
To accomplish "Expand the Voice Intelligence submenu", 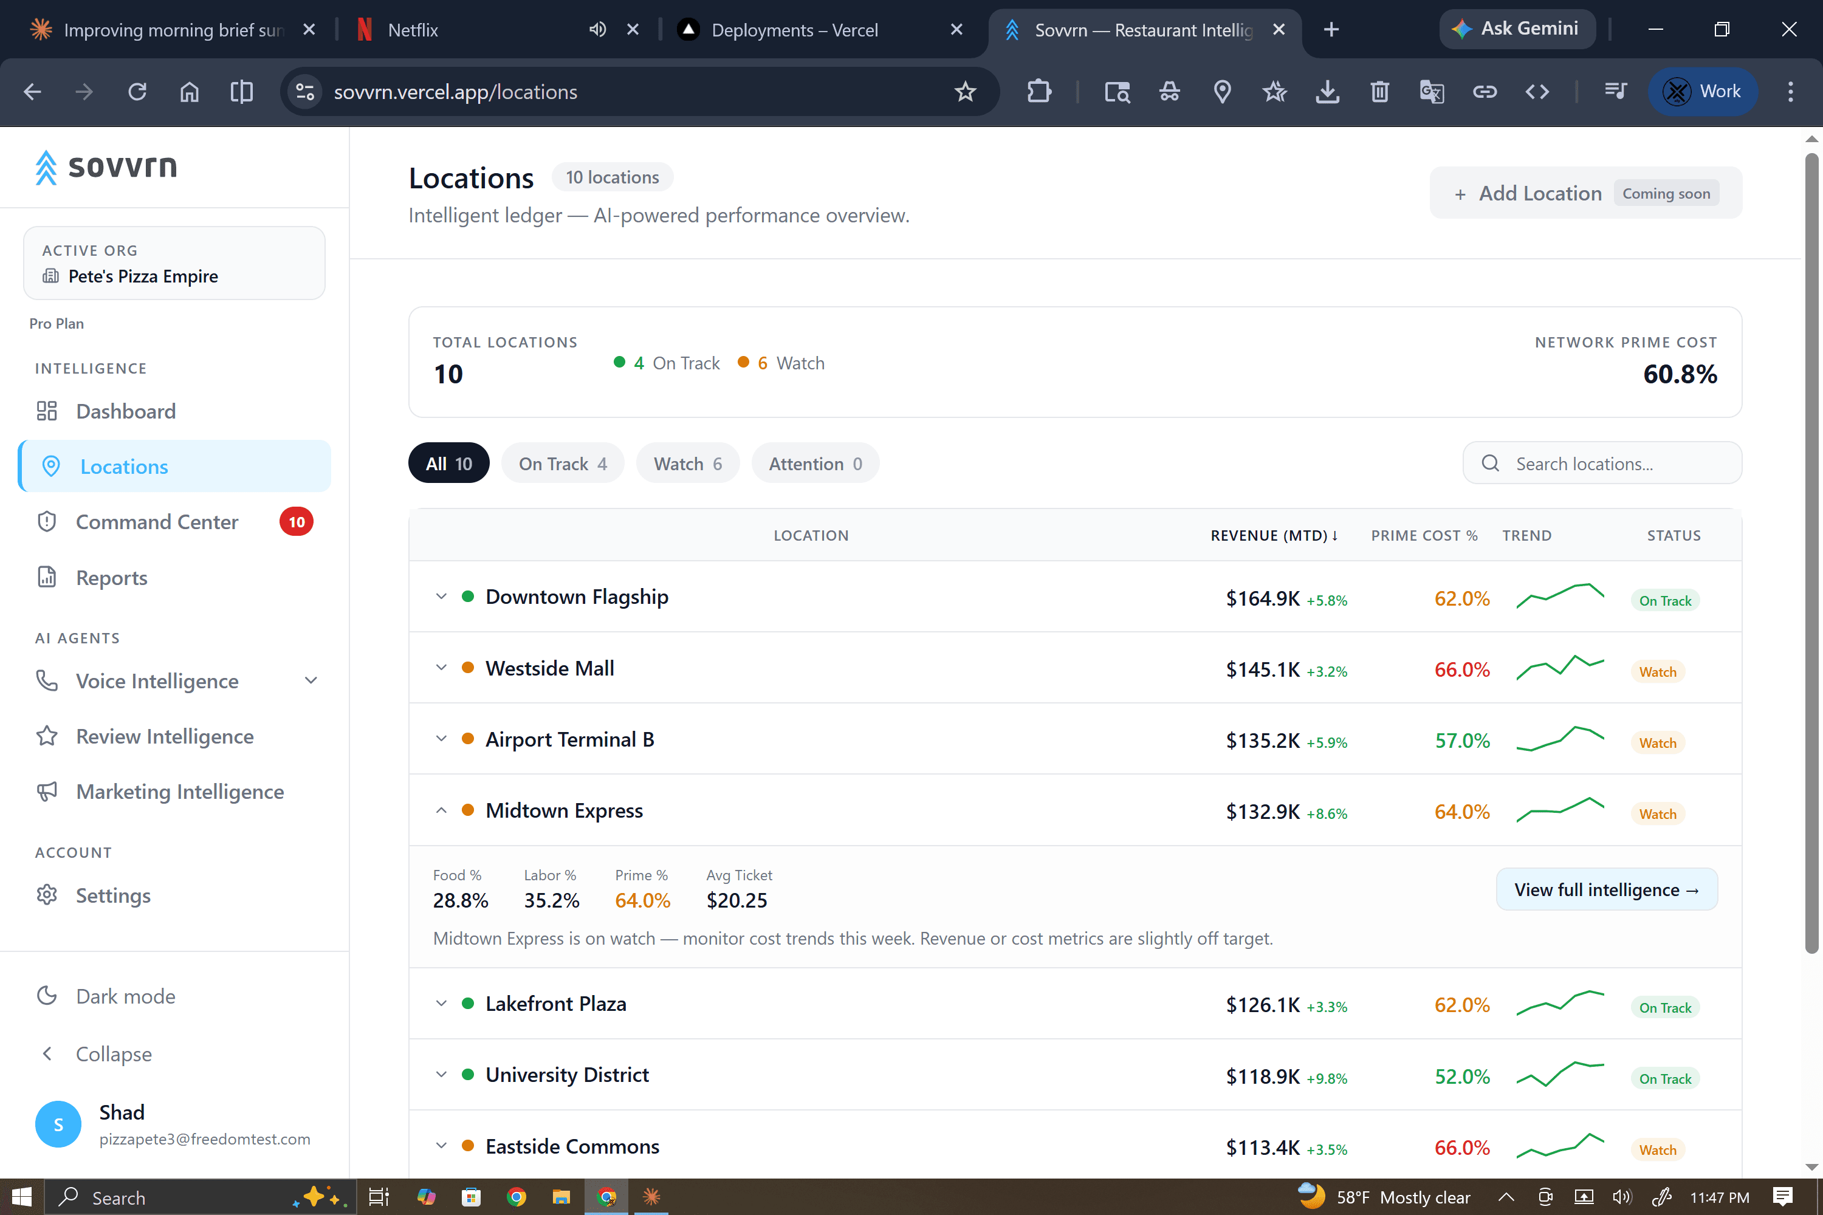I will pos(311,680).
